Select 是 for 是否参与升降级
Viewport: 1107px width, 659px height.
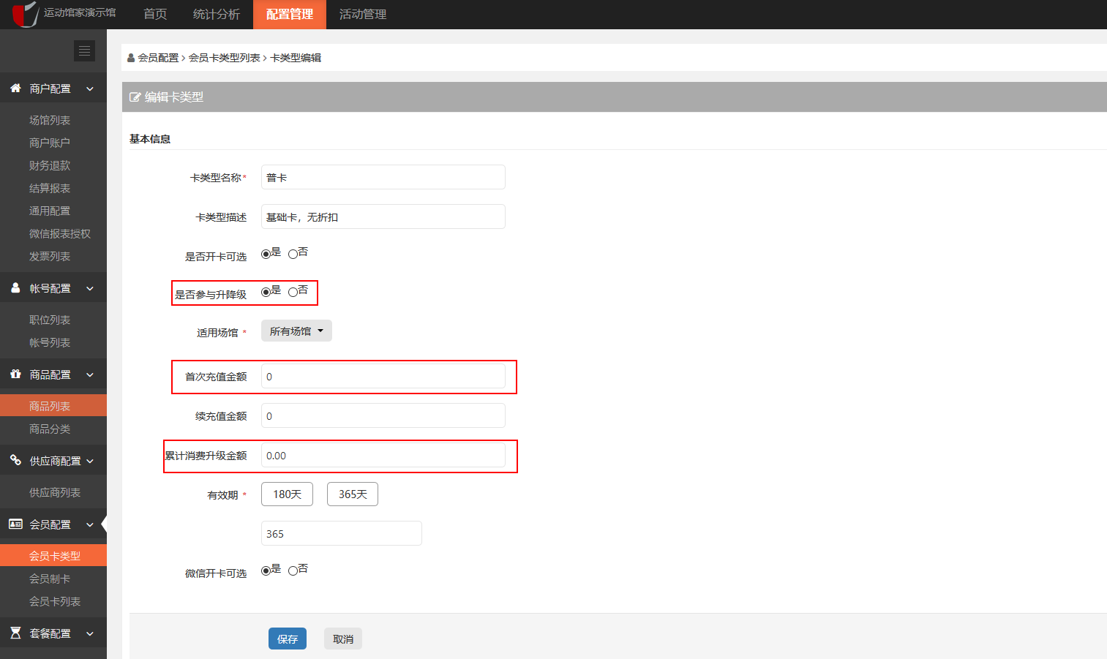[266, 292]
